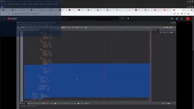Screen dimensions: 194x109
Task: Close the YouTube "Vide" tab
Action: point(170,10)
